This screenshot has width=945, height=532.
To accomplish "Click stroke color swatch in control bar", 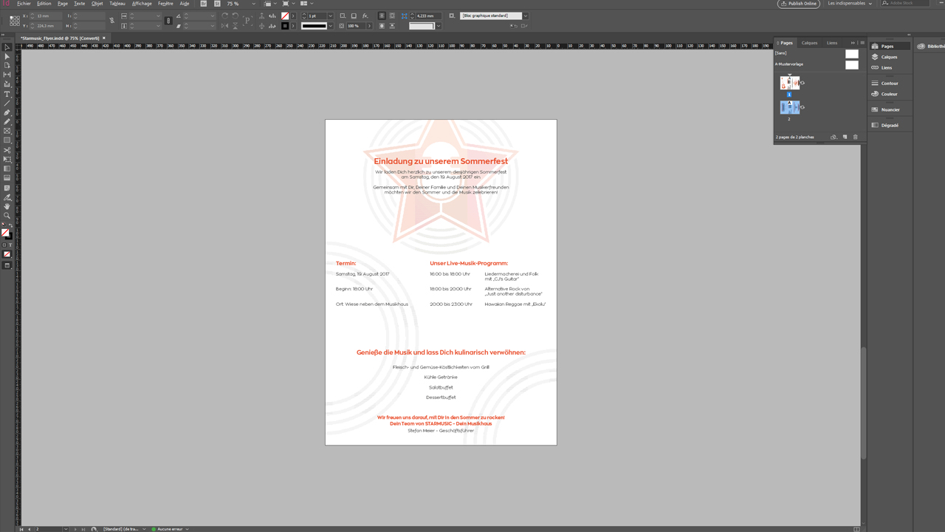I will tap(284, 26).
